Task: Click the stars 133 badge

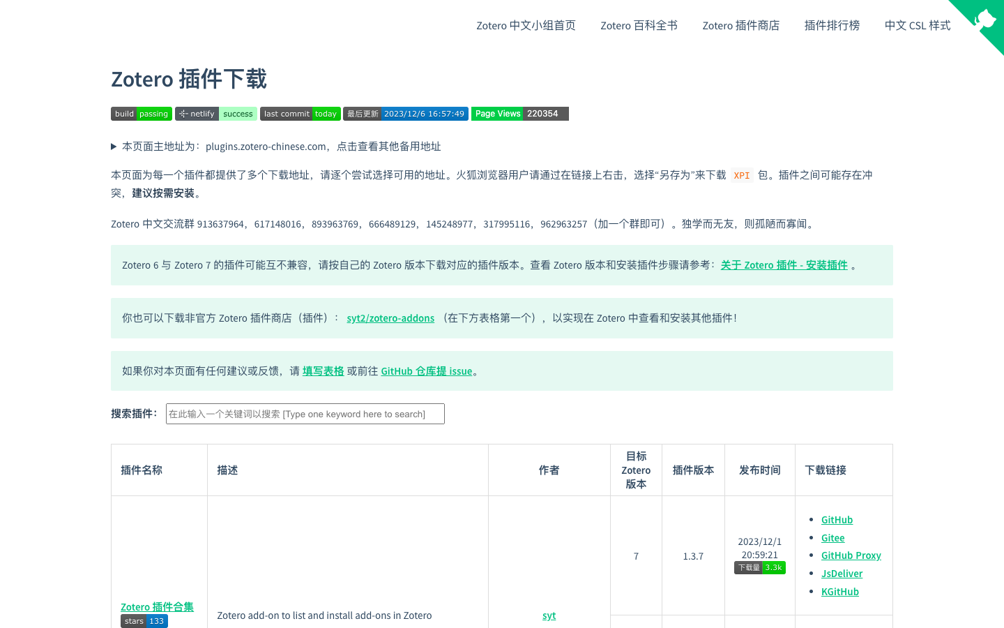Action: (x=144, y=621)
